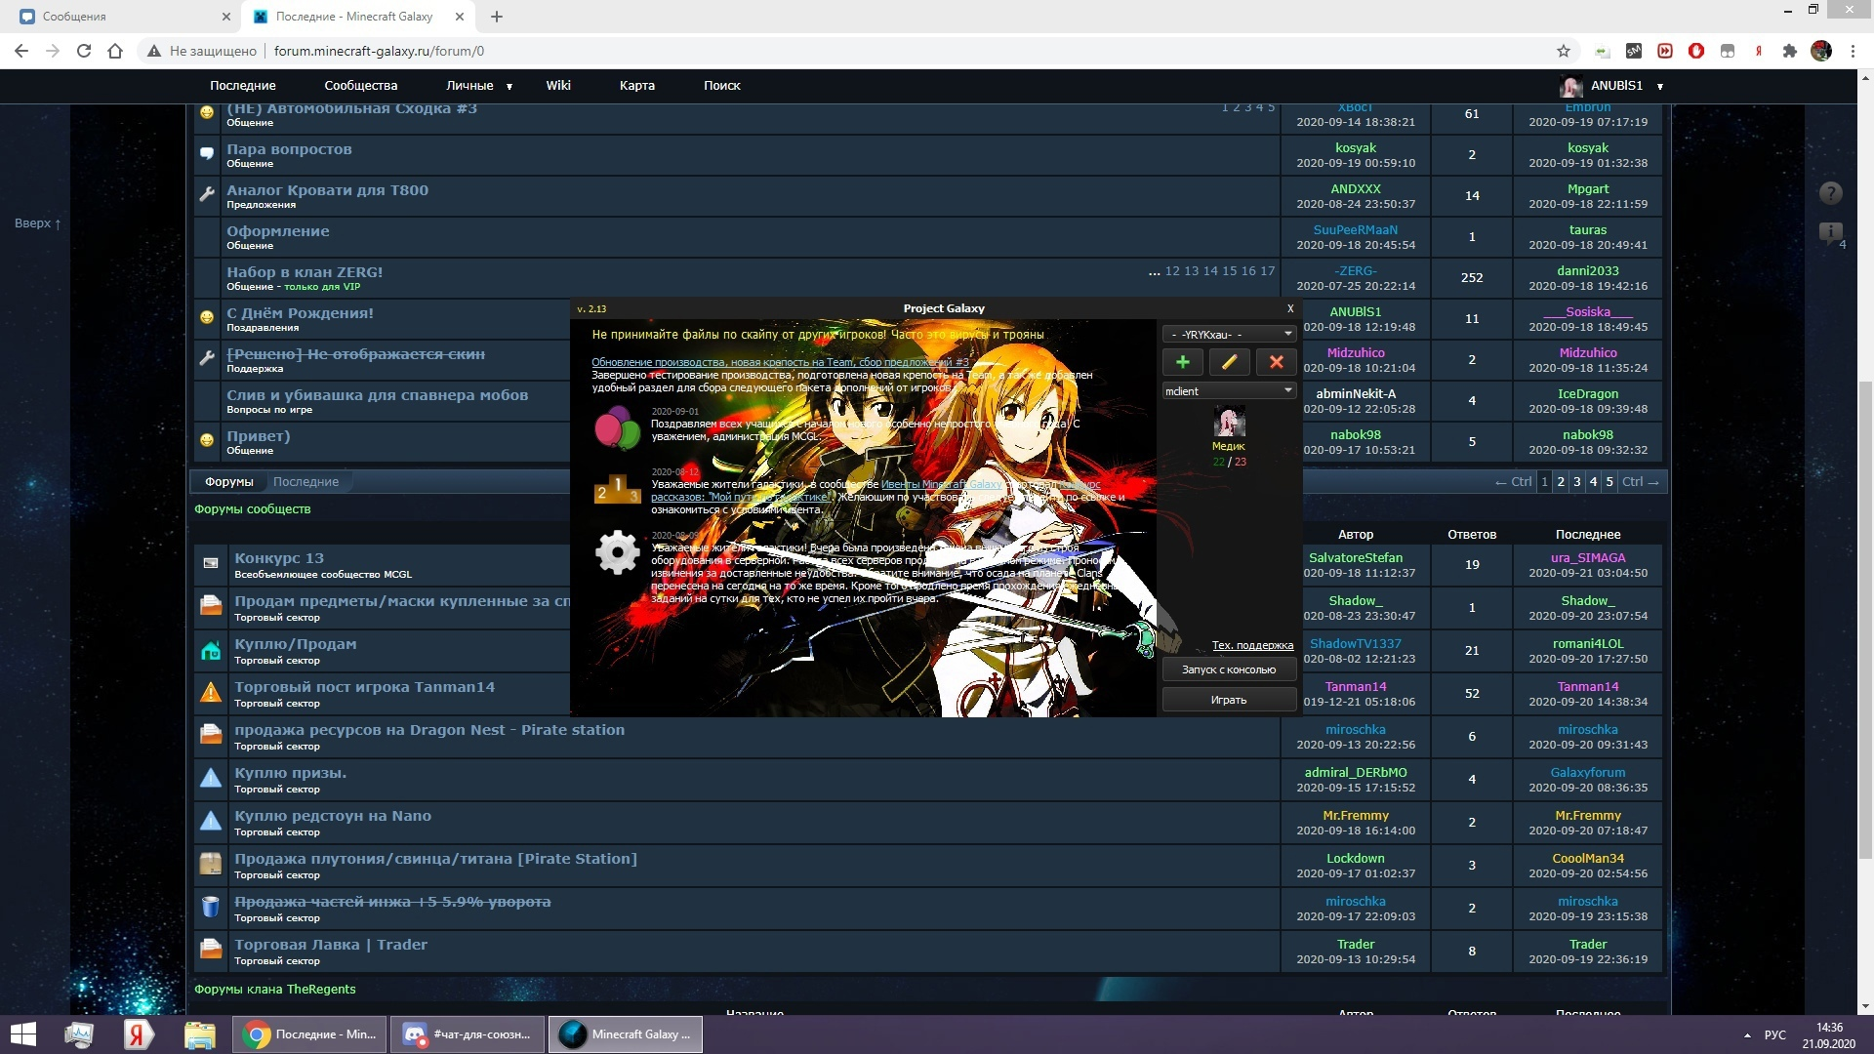
Task: Close the Project Galaxy launcher window
Action: [x=1290, y=308]
